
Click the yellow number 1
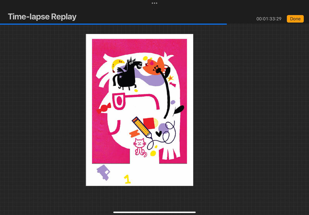(127, 179)
